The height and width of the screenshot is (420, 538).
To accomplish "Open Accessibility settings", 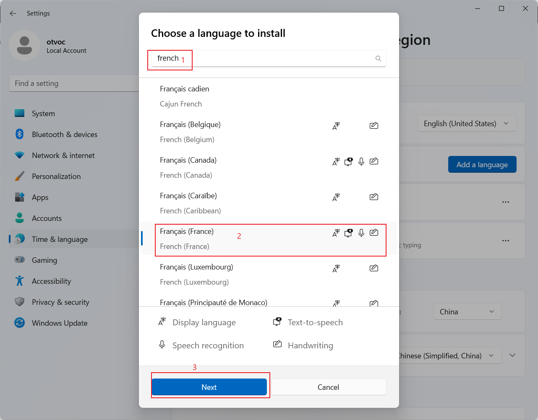I will click(74, 281).
